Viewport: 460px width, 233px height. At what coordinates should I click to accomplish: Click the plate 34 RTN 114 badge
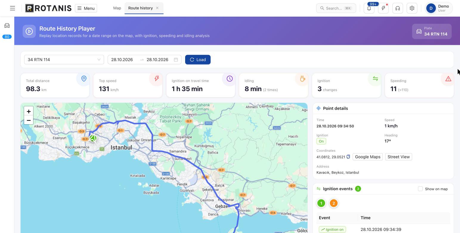click(x=432, y=31)
